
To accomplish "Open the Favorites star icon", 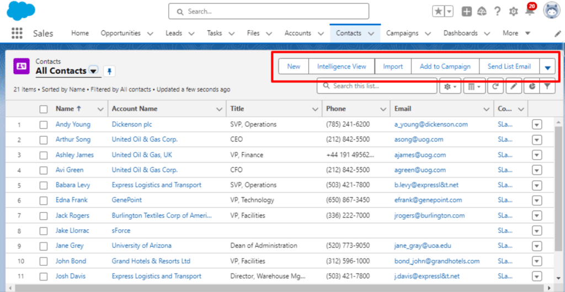I will pos(438,11).
